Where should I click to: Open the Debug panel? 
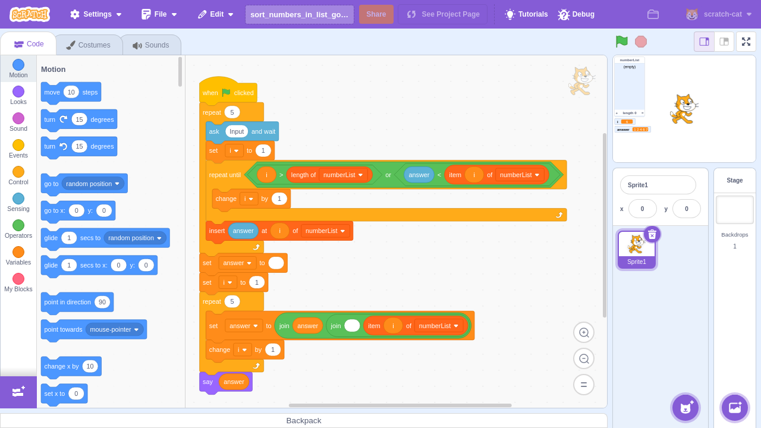point(576,14)
